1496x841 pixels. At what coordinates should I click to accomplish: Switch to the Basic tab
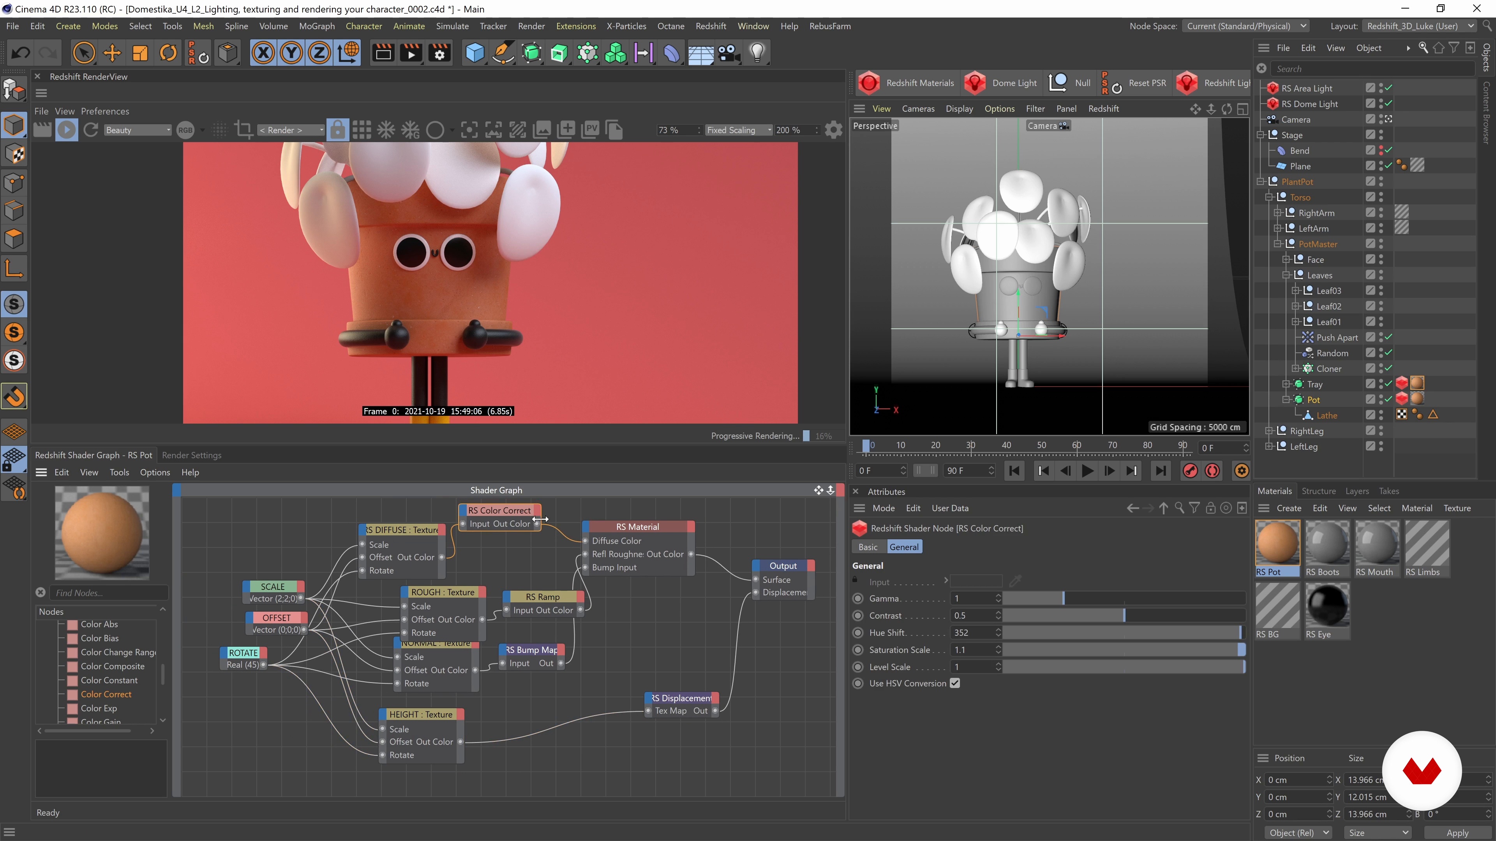[x=868, y=547]
